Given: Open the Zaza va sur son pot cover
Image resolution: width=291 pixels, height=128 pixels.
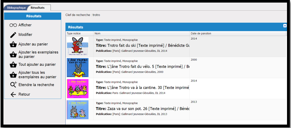Looking at the screenshot, I should (78, 110).
